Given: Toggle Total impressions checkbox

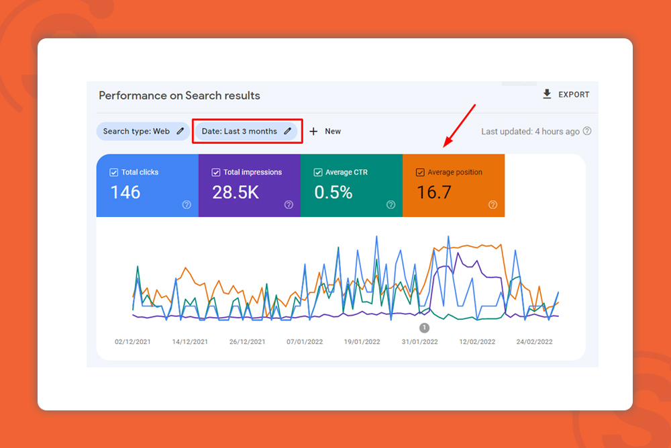Looking at the screenshot, I should point(215,172).
